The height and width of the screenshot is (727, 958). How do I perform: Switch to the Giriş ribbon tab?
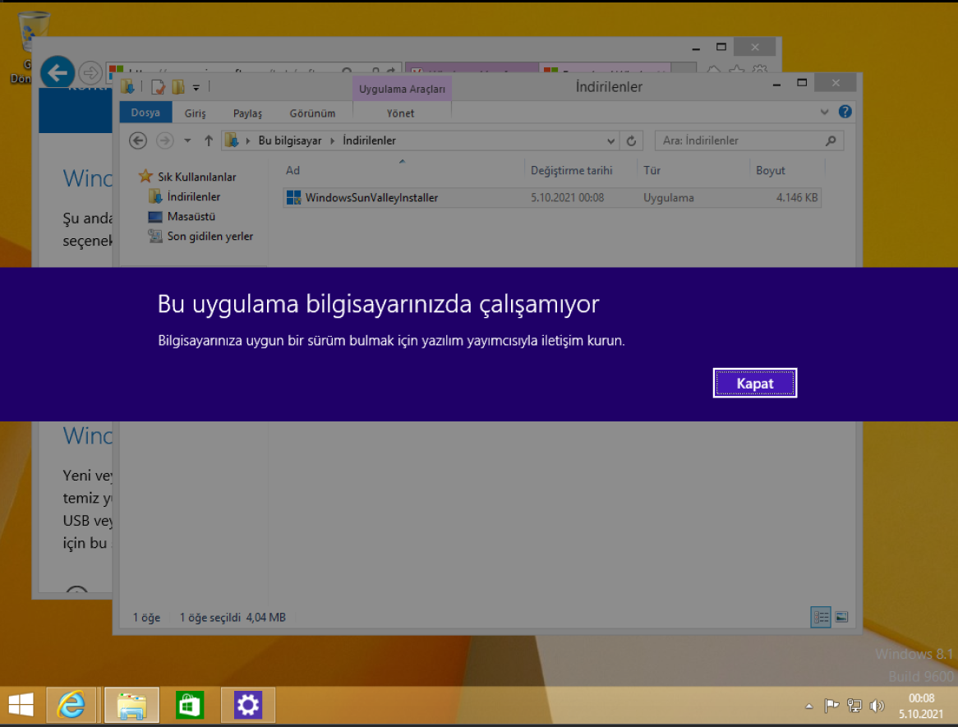195,113
